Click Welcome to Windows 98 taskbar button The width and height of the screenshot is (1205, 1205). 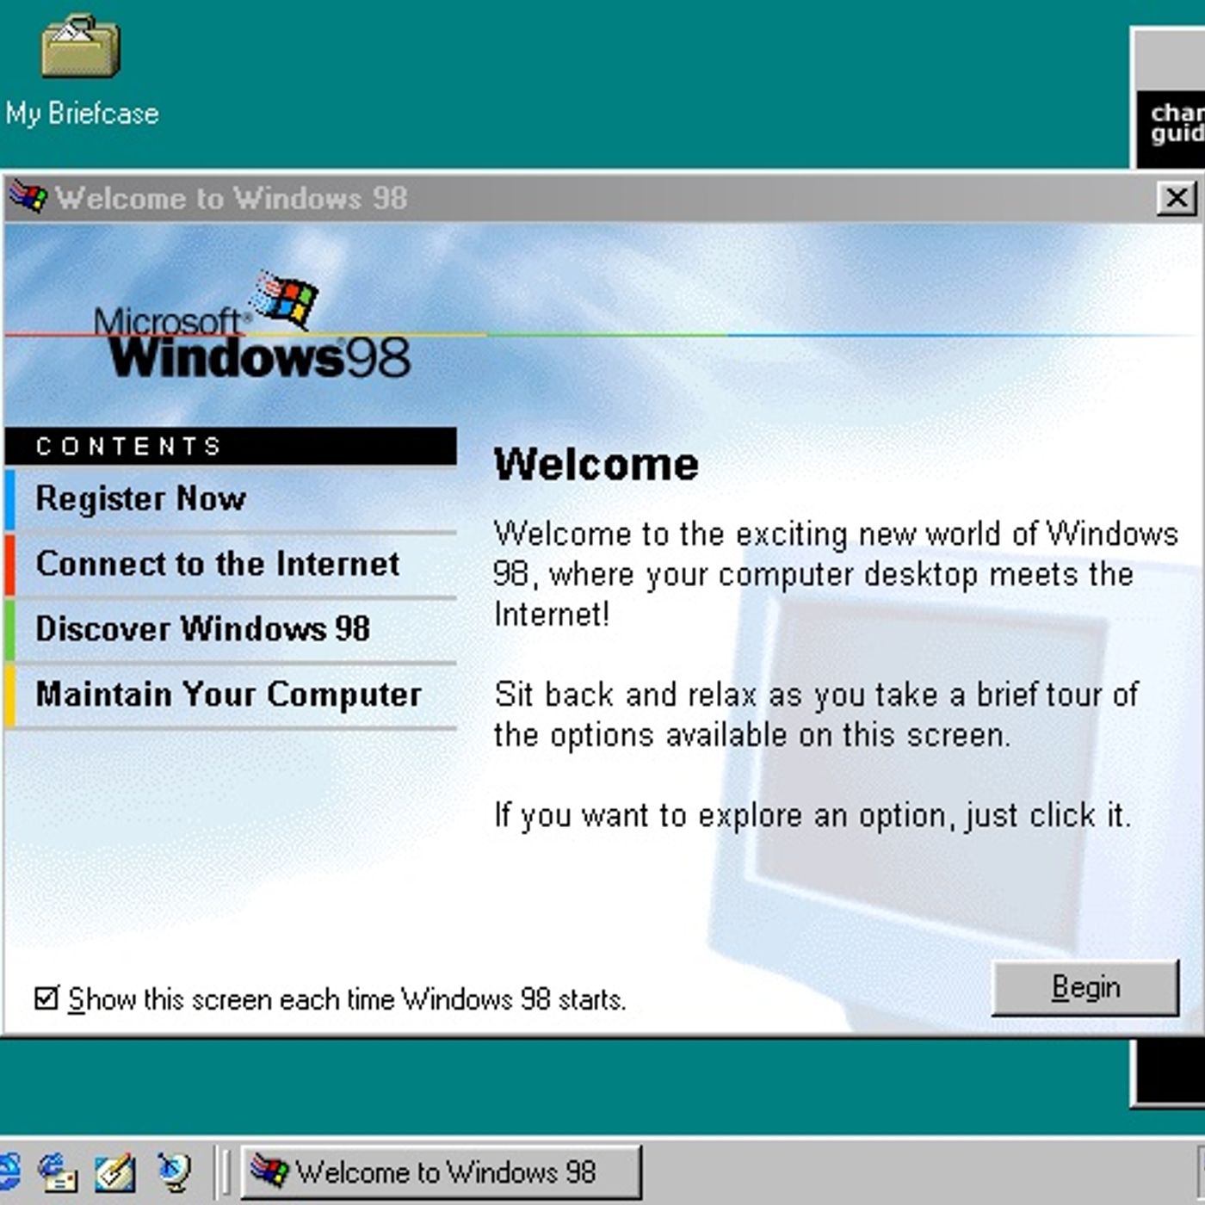click(x=442, y=1171)
